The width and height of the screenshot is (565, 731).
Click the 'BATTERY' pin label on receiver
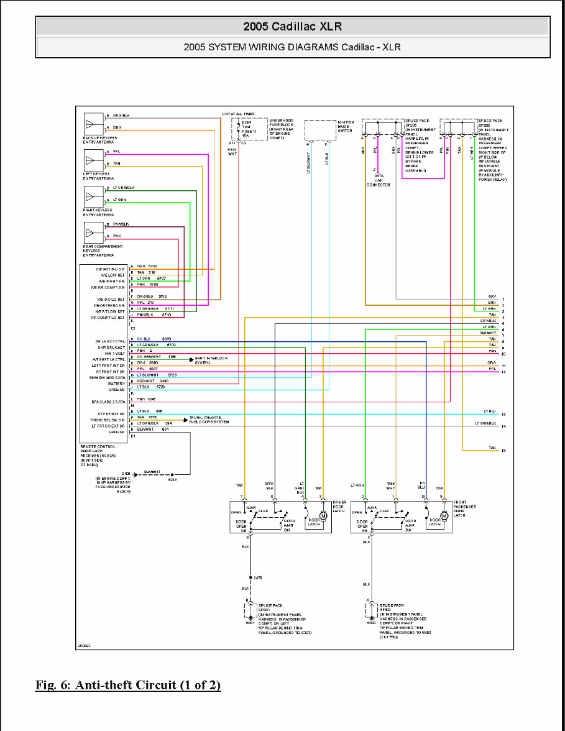point(116,384)
